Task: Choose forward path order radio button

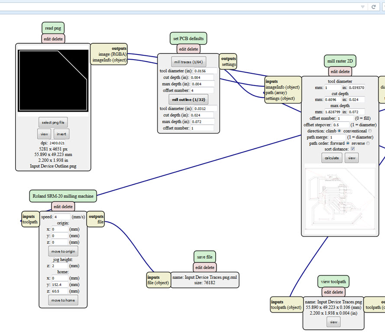Action: point(348,143)
